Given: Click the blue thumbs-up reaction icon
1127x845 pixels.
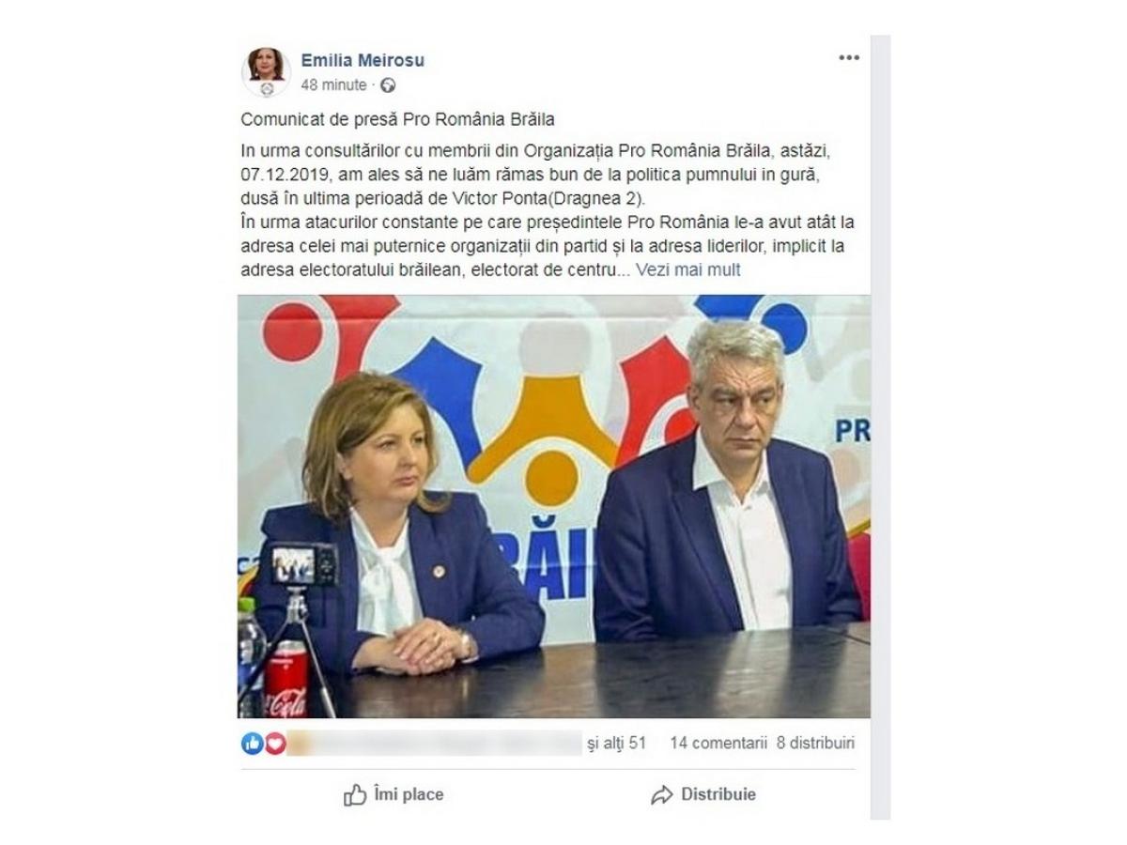Looking at the screenshot, I should pyautogui.click(x=252, y=744).
